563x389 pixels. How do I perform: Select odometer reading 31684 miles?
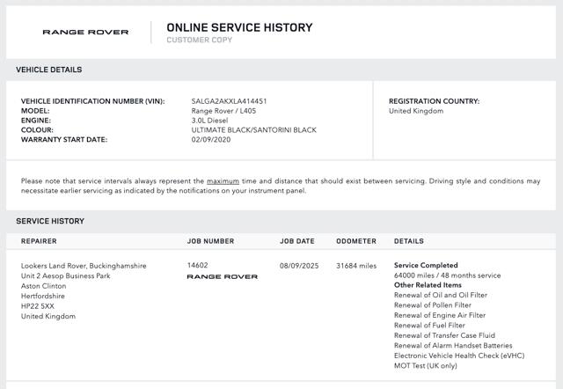tap(356, 266)
